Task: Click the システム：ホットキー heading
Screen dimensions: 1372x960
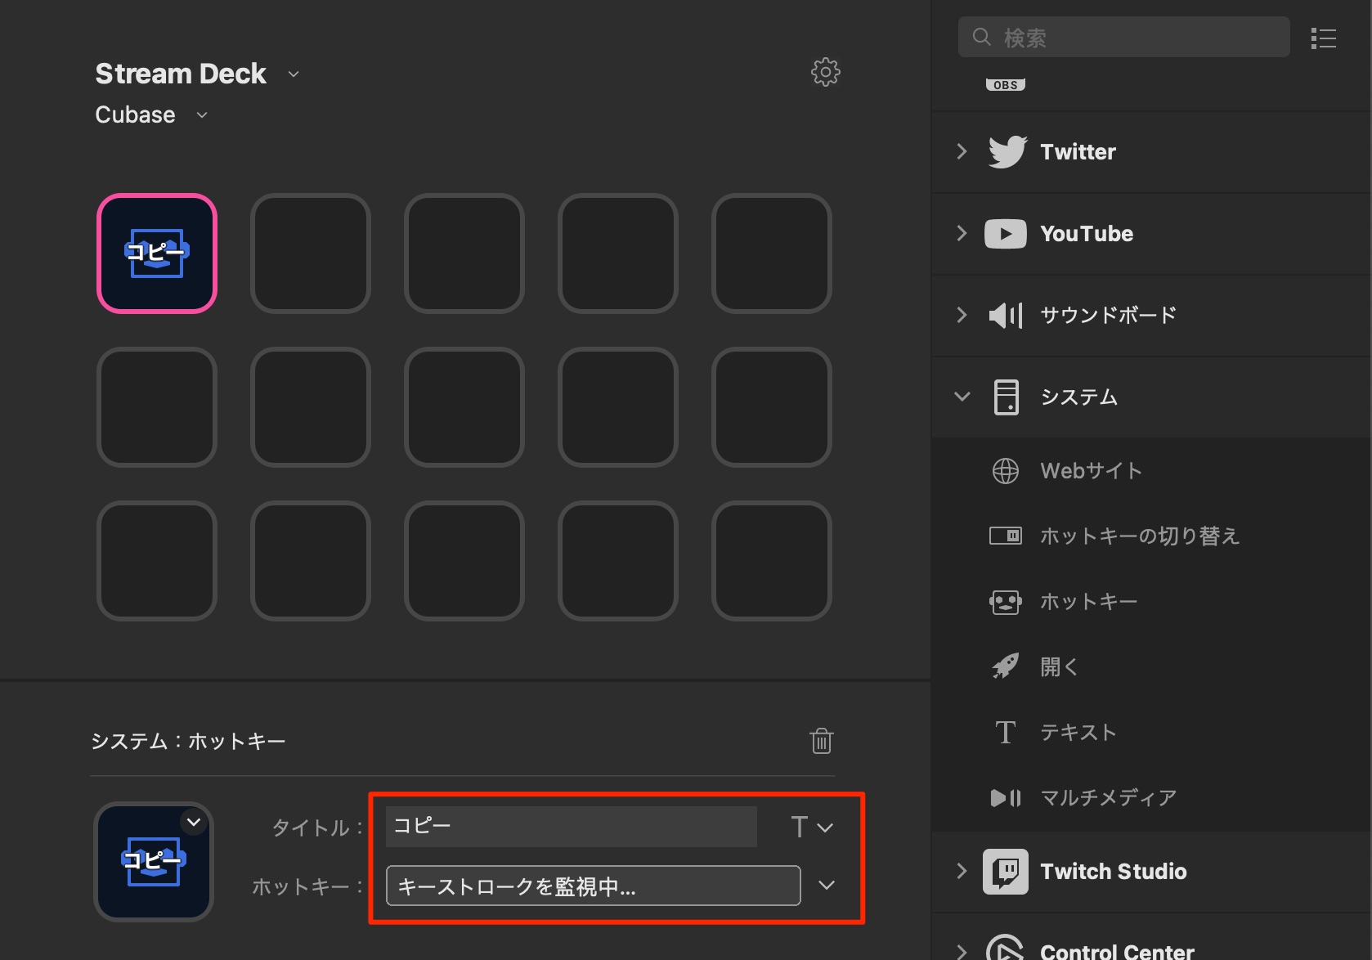Action: click(188, 741)
